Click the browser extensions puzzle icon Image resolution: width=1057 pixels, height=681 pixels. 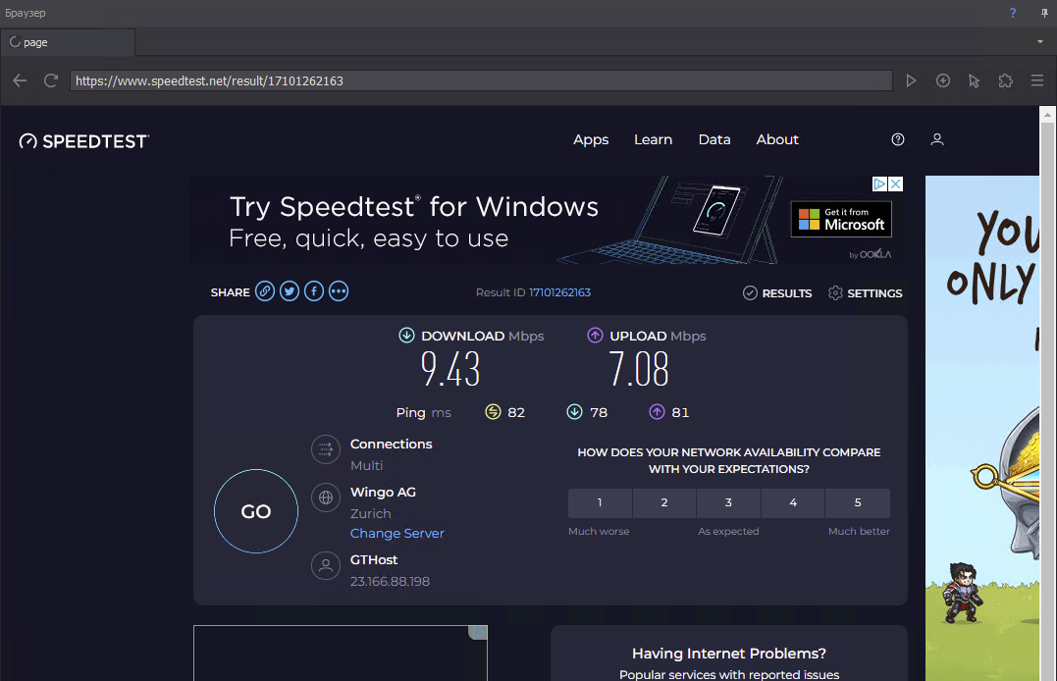tap(1005, 80)
